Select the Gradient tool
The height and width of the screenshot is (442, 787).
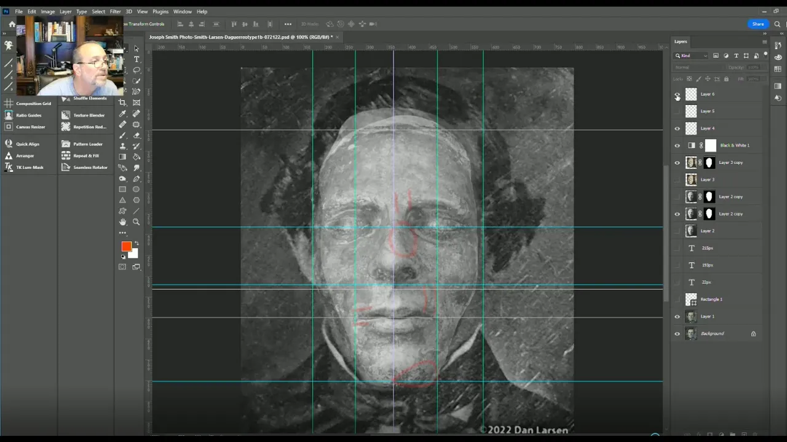pos(122,157)
